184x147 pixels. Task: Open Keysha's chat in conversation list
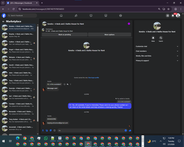(x=18, y=35)
